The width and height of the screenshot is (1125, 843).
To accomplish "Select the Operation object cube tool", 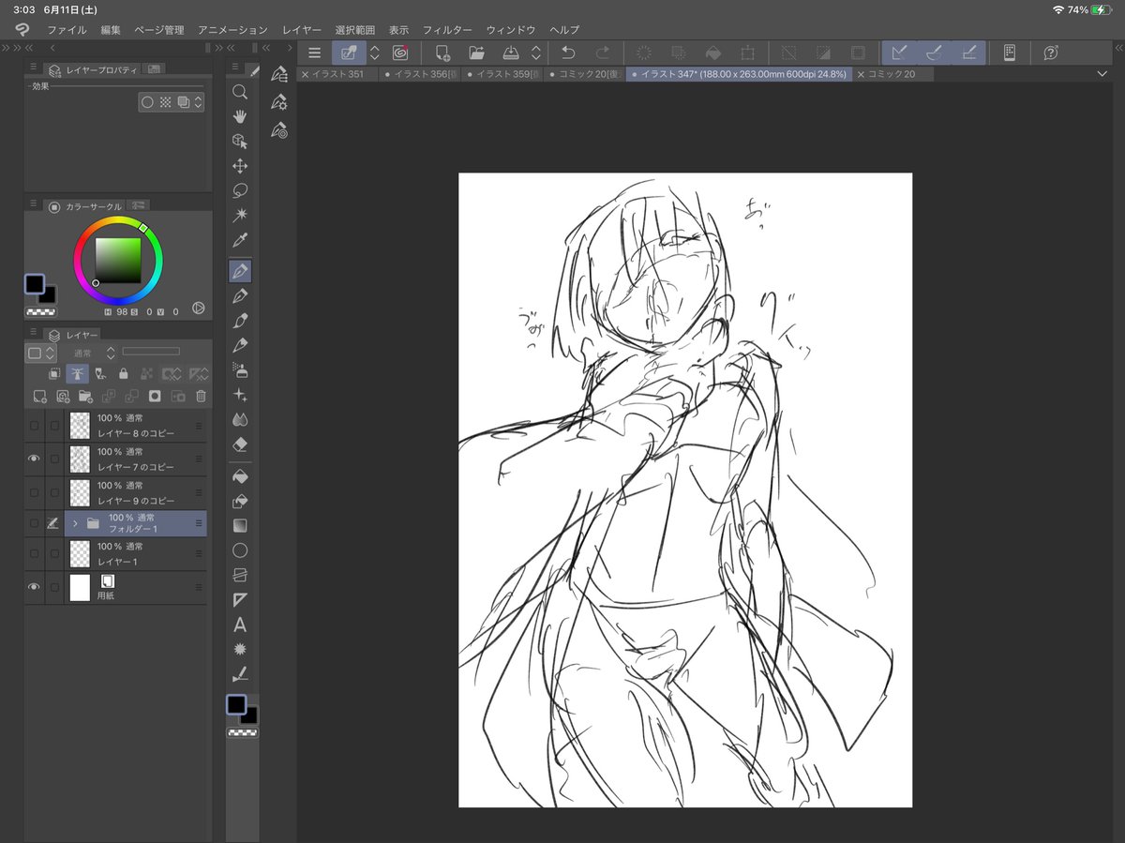I will pos(240,142).
